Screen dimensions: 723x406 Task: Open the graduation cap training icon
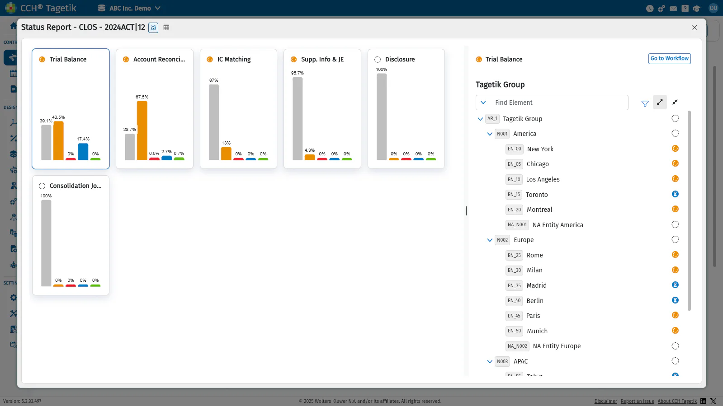tap(696, 8)
